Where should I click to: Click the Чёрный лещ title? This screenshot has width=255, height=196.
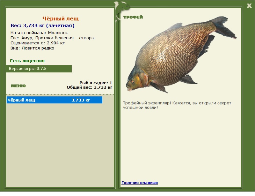(61, 19)
